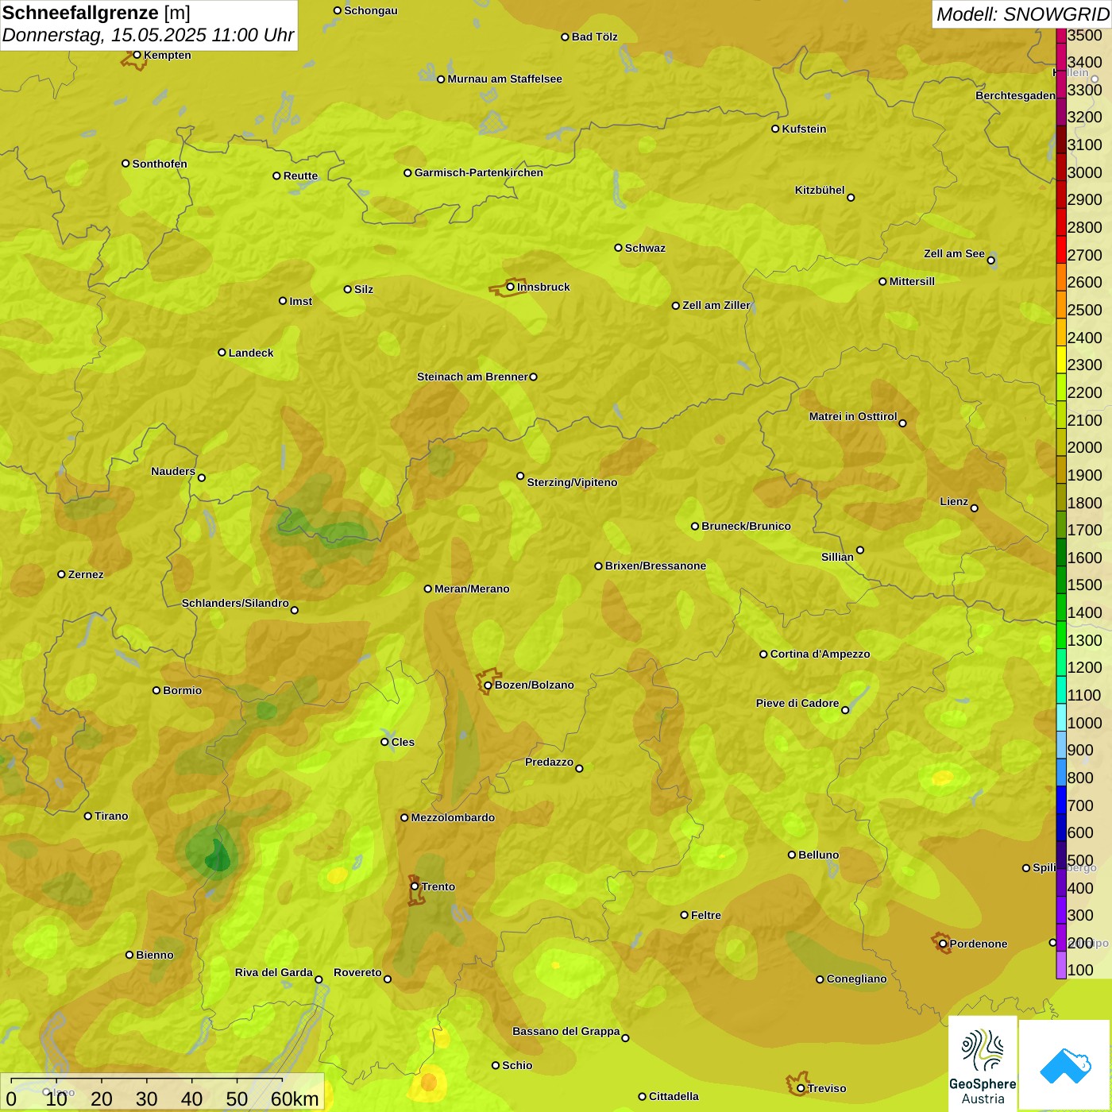This screenshot has height=1112, width=1112.
Task: Click the '60km' scale bar label
Action: click(295, 1098)
